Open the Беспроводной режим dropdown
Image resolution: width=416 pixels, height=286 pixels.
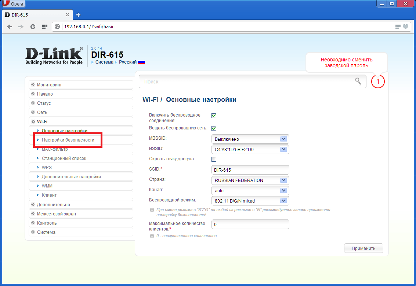pyautogui.click(x=250, y=201)
